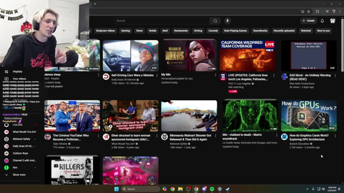The height and width of the screenshot is (193, 344).
Task: Select the Role-Playing Games chip
Action: (x=235, y=31)
